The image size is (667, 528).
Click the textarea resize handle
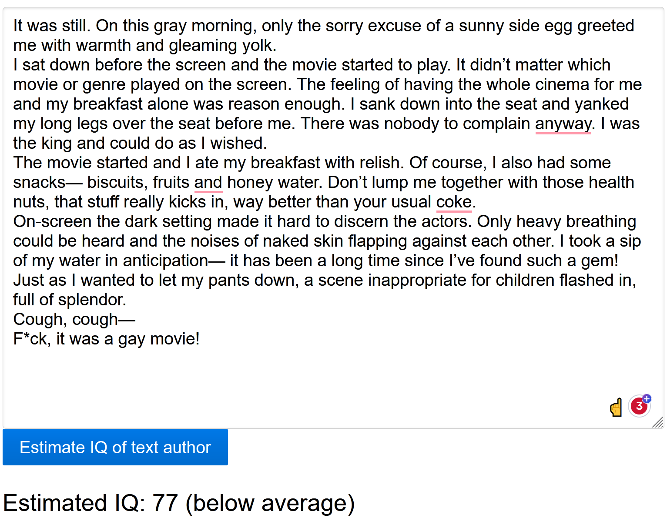(658, 422)
